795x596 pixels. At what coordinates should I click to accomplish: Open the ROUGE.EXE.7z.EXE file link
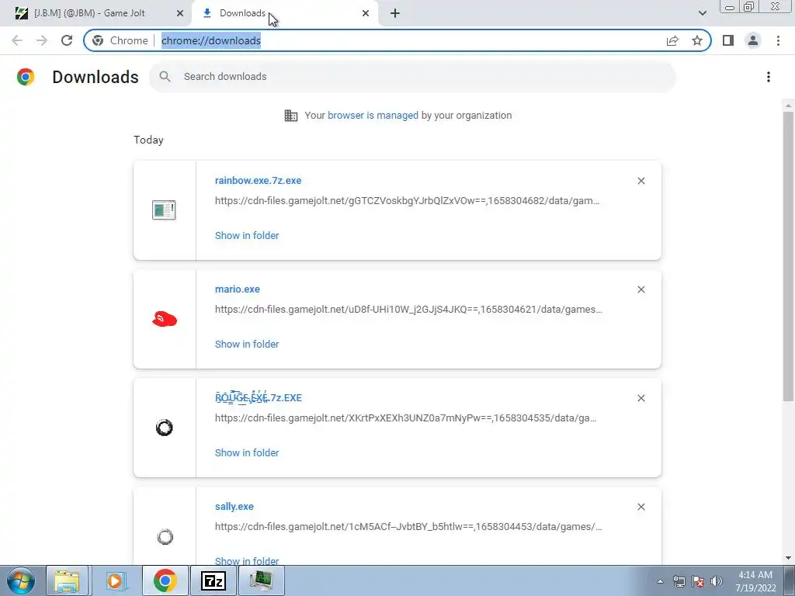point(258,397)
